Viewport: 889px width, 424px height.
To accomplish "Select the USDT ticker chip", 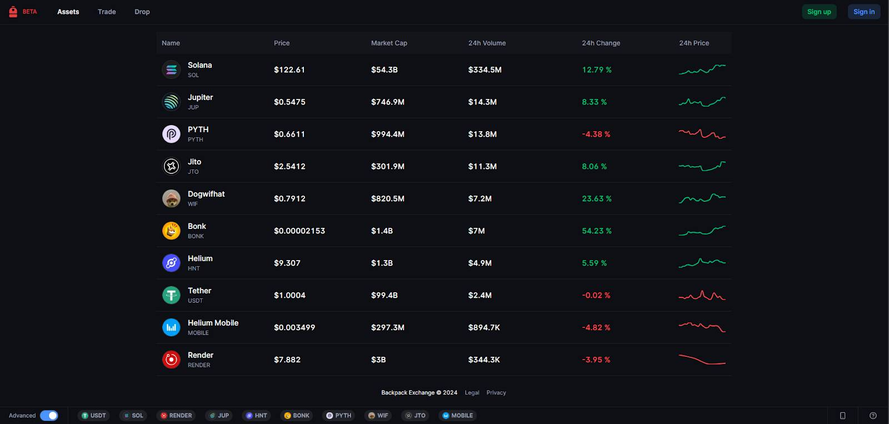I will 93,416.
